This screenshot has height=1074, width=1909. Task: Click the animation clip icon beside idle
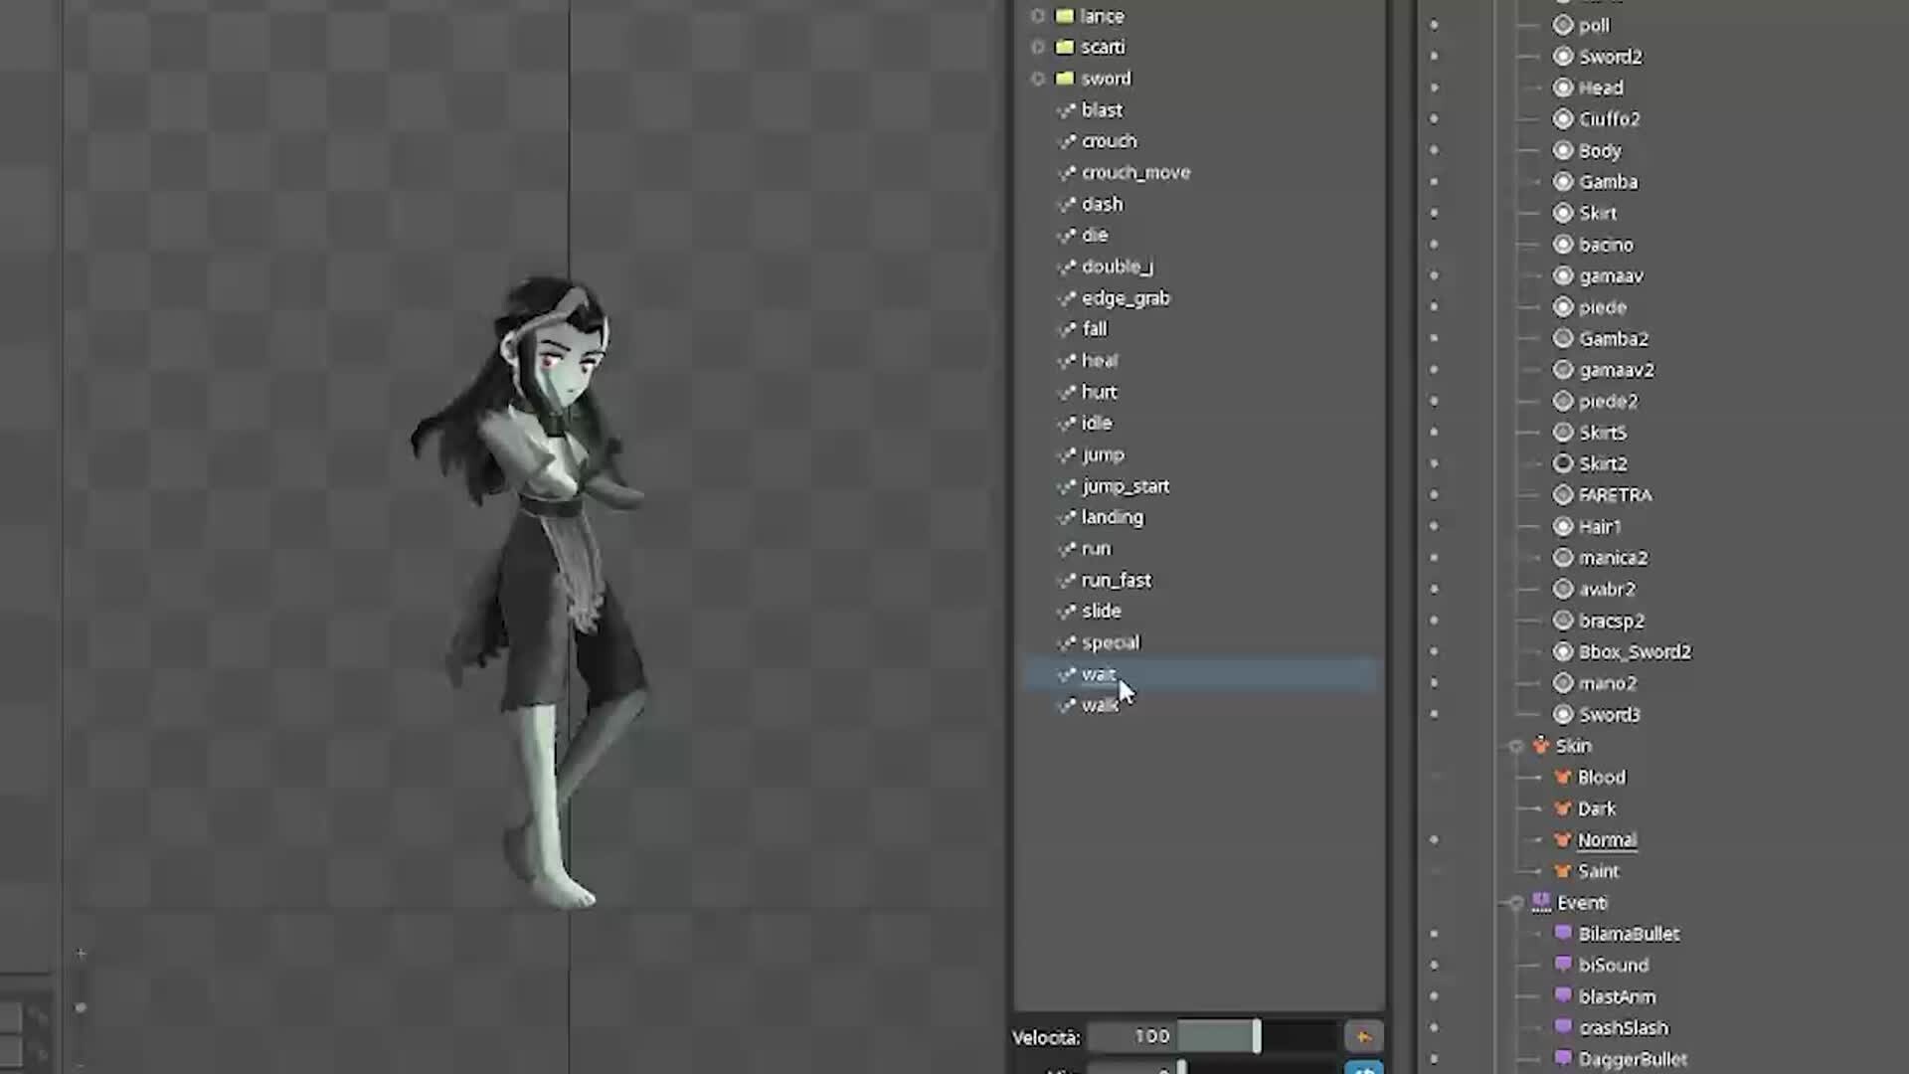(1067, 423)
